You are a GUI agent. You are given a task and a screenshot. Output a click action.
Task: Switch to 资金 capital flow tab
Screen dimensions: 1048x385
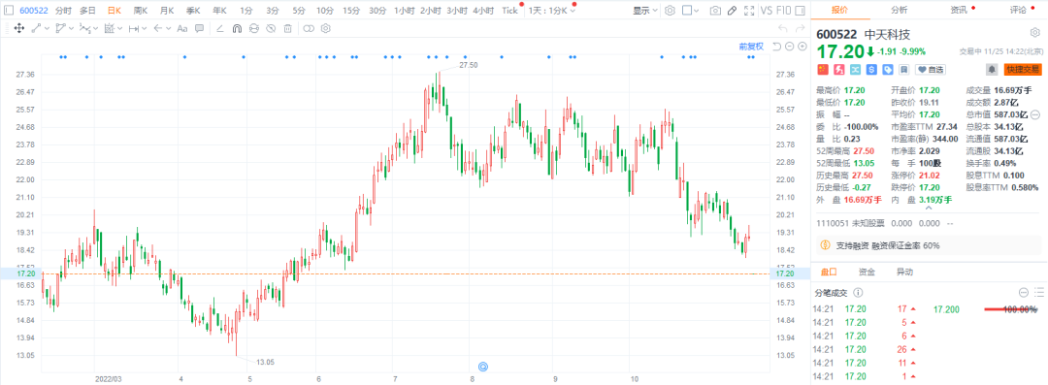867,273
